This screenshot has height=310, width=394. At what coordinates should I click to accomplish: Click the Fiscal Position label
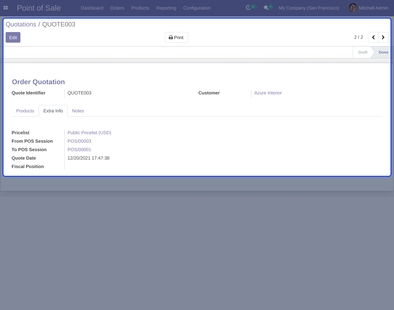point(28,166)
